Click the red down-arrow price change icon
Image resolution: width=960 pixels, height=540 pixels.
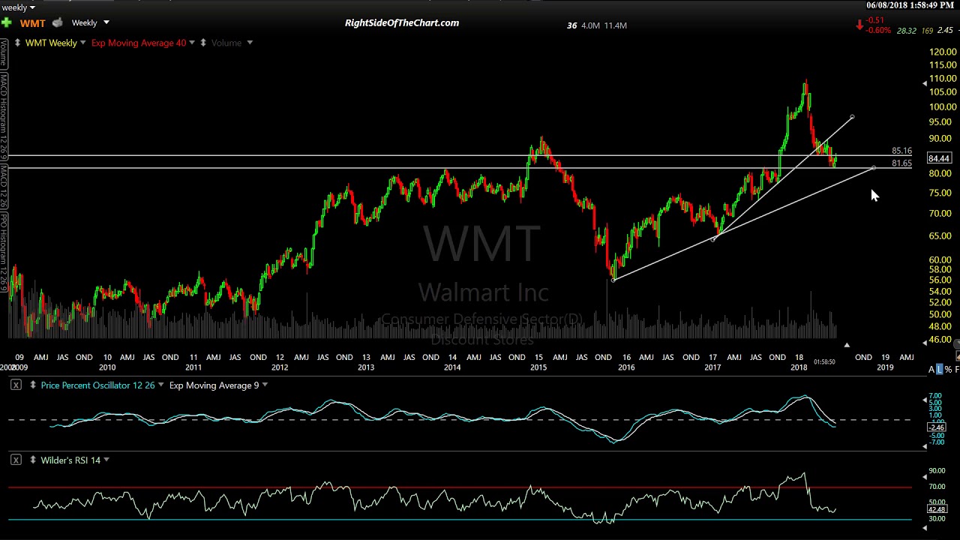point(859,25)
